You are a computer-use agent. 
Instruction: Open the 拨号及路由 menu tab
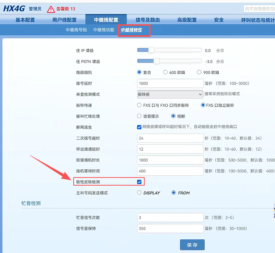148,20
